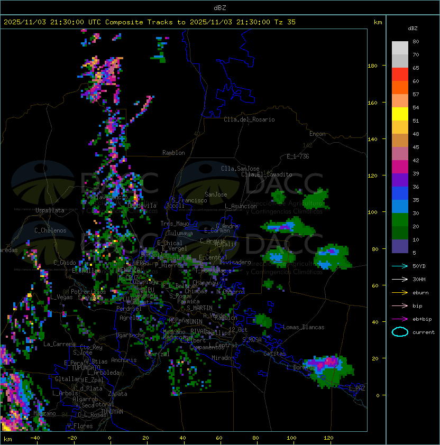Screen dimensions: 440x445
Task: Click the 'La_Carrera' map label
Action: (x=59, y=344)
